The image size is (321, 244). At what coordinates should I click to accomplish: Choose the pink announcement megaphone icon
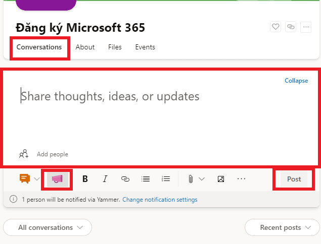click(57, 179)
